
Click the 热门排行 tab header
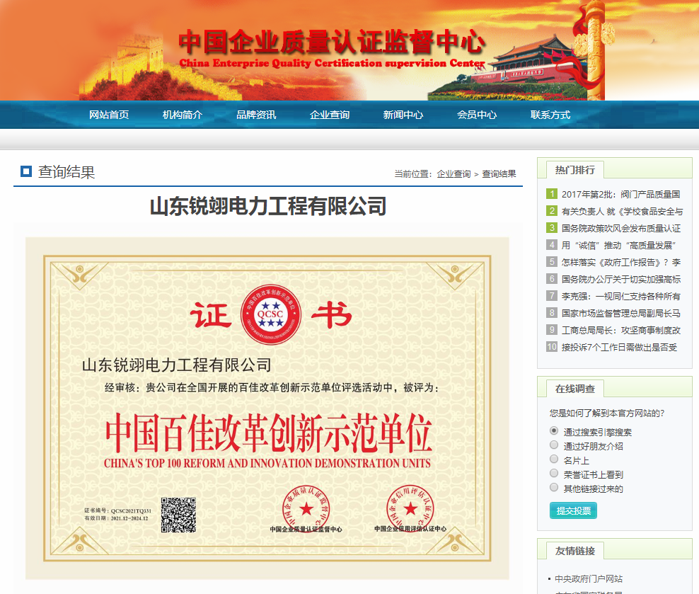point(574,170)
